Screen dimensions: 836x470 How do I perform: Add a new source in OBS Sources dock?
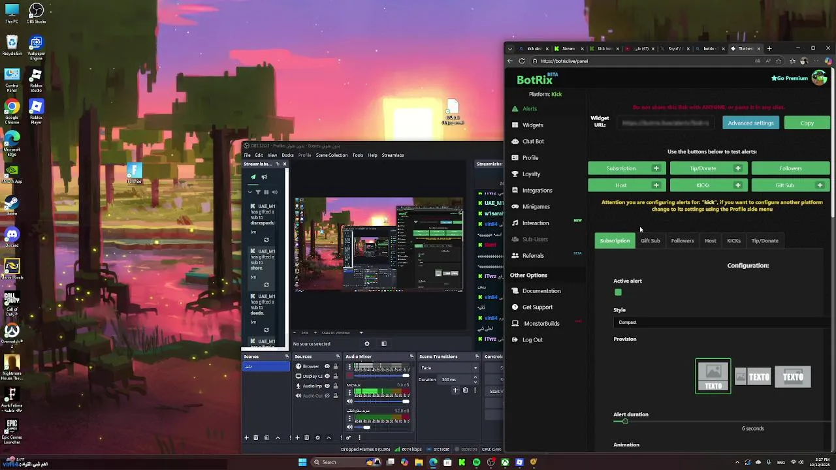click(297, 437)
